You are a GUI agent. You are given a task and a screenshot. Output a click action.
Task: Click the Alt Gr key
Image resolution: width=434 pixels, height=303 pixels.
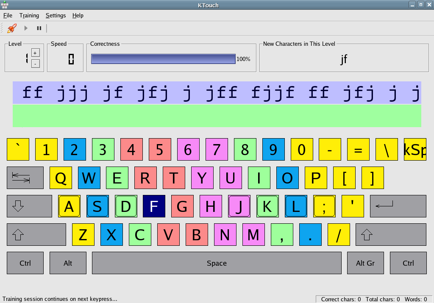pyautogui.click(x=365, y=263)
